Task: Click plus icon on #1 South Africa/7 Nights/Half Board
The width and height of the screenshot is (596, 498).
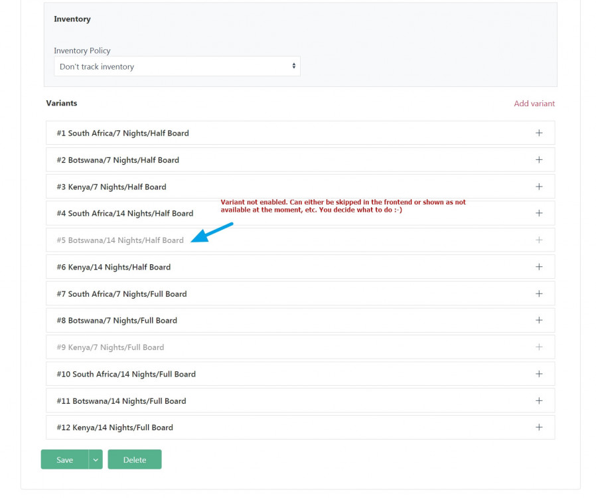Action: pyautogui.click(x=539, y=133)
